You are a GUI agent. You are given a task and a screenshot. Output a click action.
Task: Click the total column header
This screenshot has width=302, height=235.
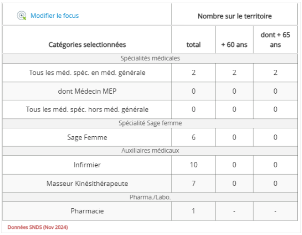click(193, 45)
